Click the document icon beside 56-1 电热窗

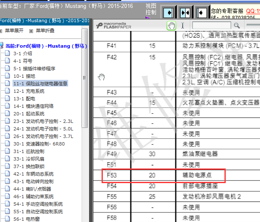pos(7,219)
